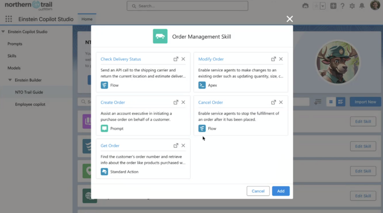
Task: Open the Cancel Order link
Action: click(x=211, y=102)
